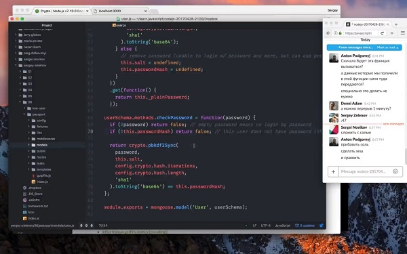Image resolution: width=407 pixels, height=254 pixels.
Task: Click the updates package icon in status bar
Action: click(297, 226)
